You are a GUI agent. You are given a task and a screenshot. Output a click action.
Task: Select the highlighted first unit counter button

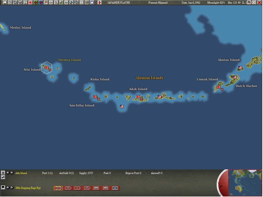point(58,188)
